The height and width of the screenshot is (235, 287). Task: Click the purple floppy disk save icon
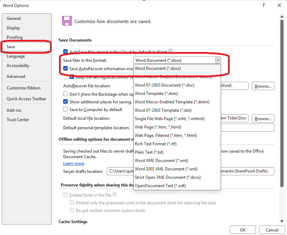(x=67, y=21)
